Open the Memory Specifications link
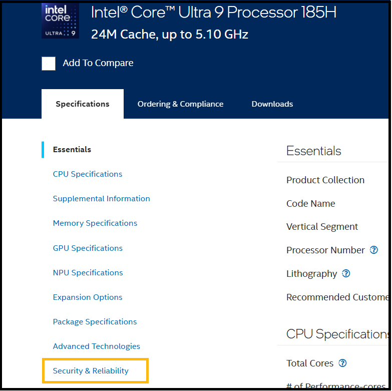 [95, 223]
